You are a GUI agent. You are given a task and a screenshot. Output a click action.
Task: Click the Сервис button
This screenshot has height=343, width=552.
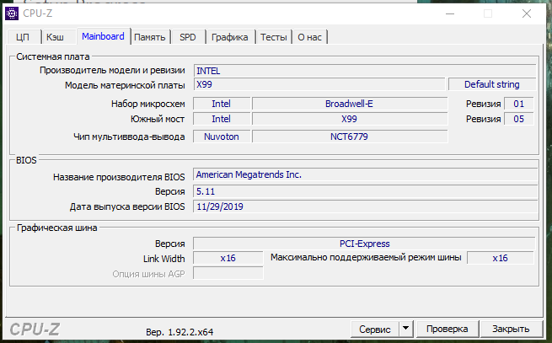point(375,330)
